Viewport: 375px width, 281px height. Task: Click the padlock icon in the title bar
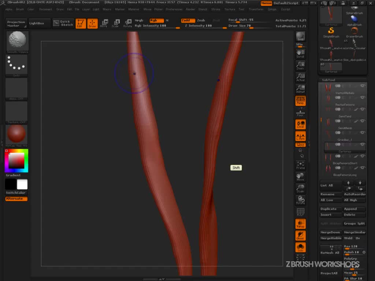343,3
